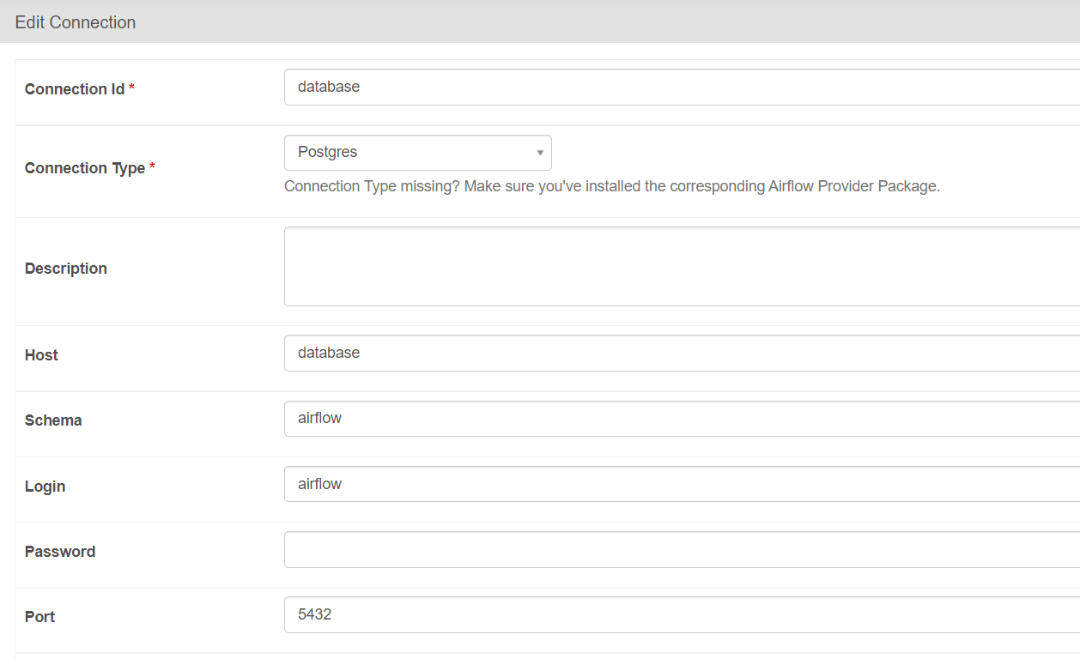
Task: Click the Port label
Action: [39, 617]
